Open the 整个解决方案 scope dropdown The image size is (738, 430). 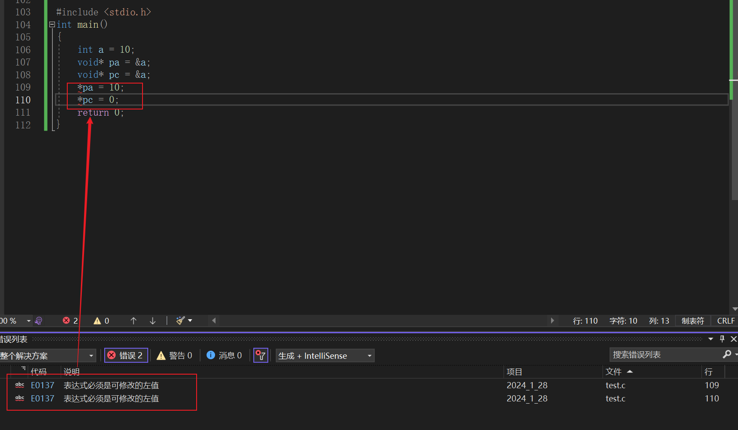pos(47,356)
